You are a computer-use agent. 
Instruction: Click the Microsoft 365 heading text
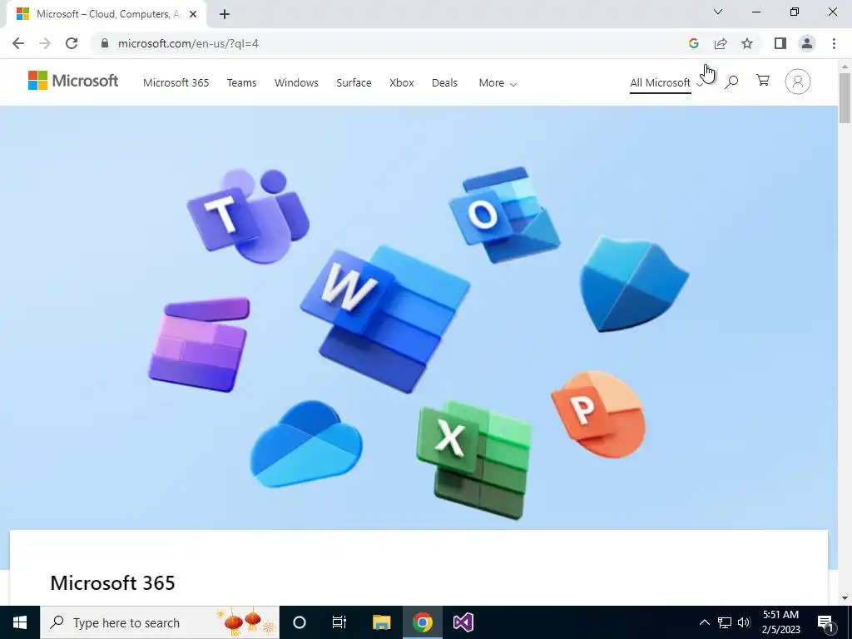coord(112,583)
